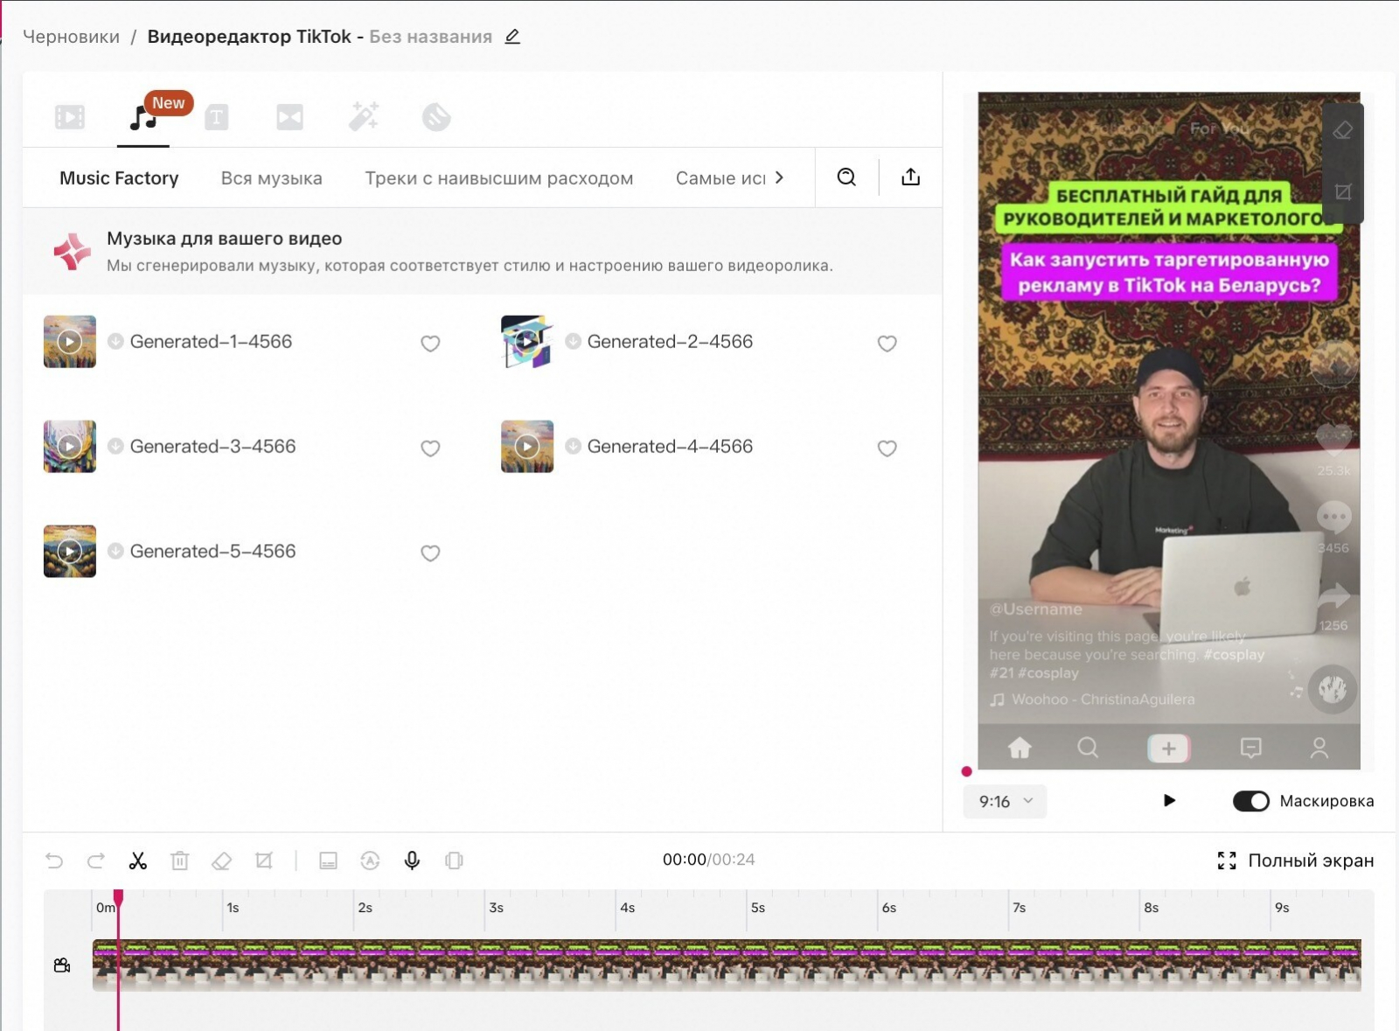Image resolution: width=1399 pixels, height=1031 pixels.
Task: Delete clip with the trash icon
Action: tap(180, 860)
